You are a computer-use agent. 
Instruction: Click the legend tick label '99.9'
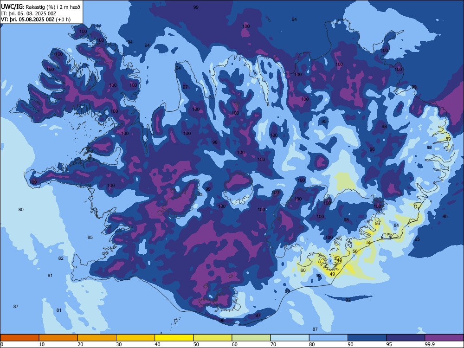pyautogui.click(x=430, y=344)
